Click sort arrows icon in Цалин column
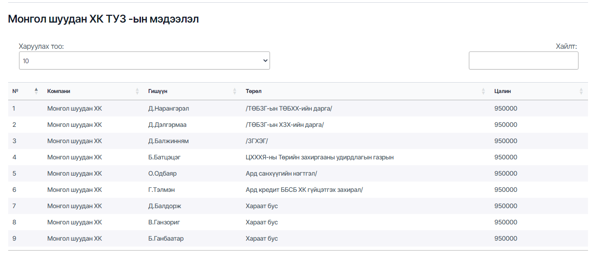This screenshot has width=593, height=256. pos(581,91)
